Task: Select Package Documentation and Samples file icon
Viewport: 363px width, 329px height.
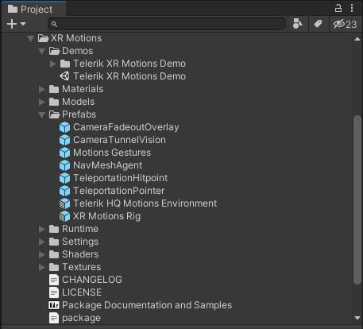Action: point(54,305)
